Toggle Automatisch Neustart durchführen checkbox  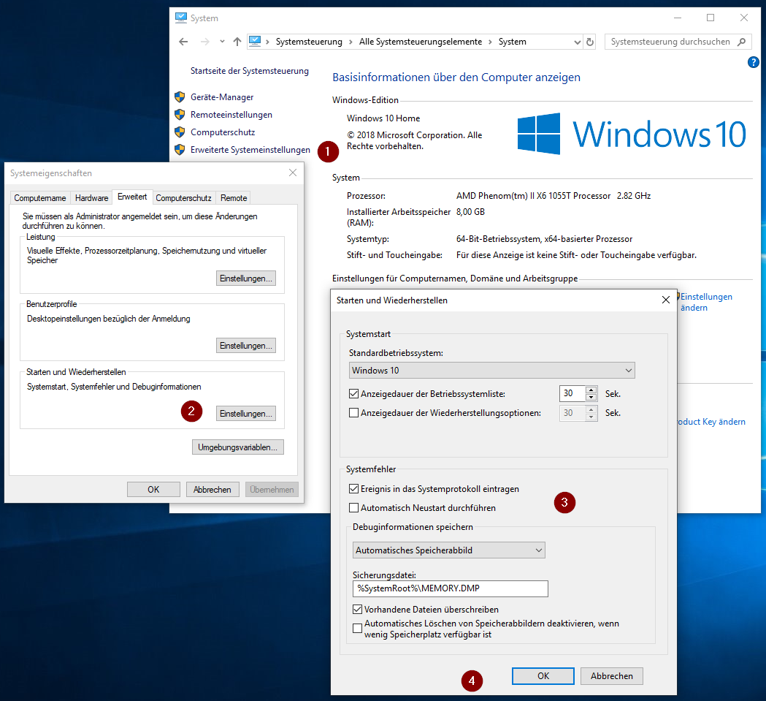pos(353,508)
